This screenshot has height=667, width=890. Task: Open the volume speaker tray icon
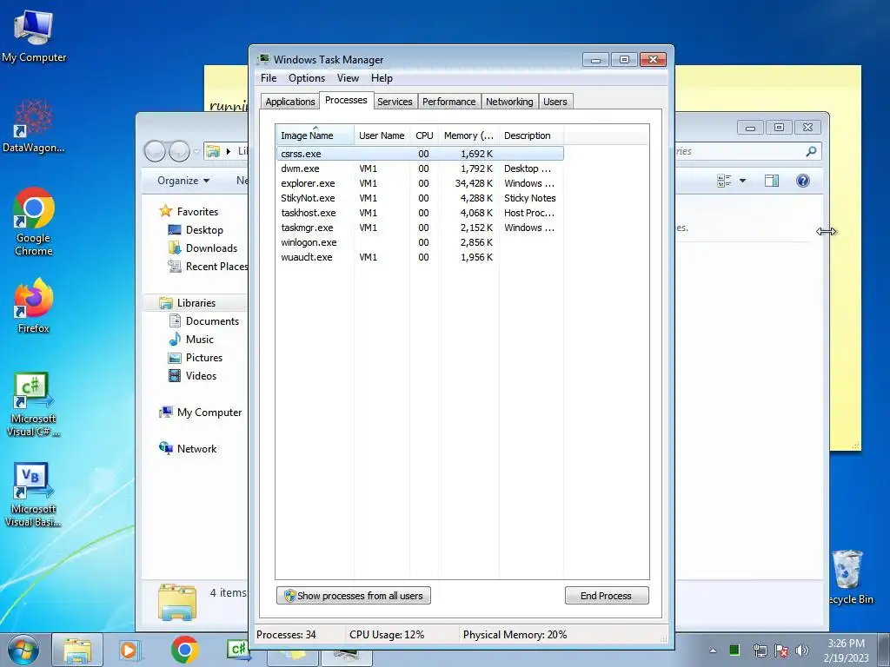(802, 650)
